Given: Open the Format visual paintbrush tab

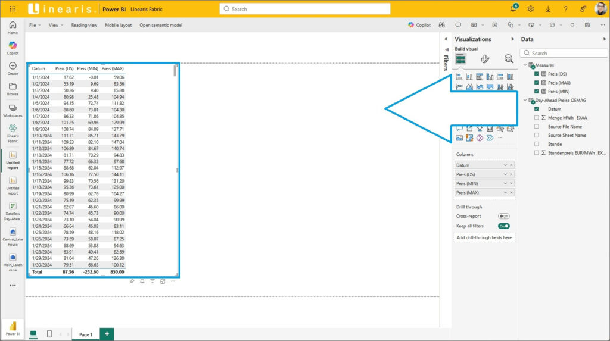Looking at the screenshot, I should point(485,58).
